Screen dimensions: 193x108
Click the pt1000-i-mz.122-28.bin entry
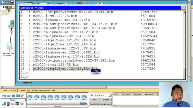(56, 64)
